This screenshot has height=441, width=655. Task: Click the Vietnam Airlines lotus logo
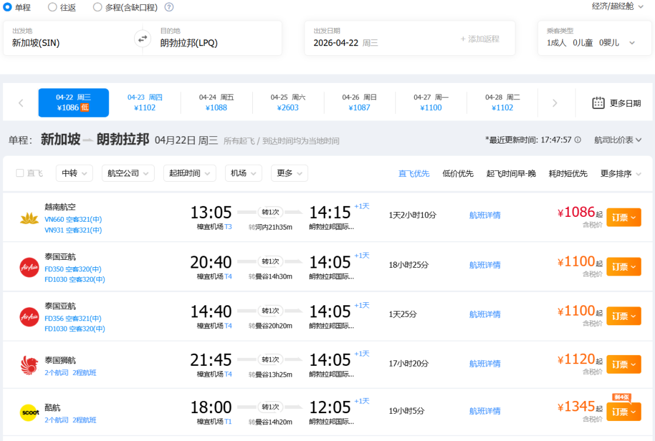pyautogui.click(x=29, y=218)
